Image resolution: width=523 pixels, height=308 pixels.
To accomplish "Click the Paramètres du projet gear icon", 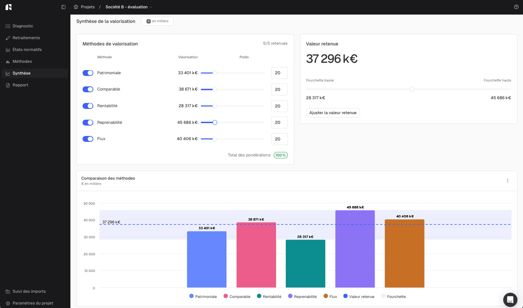I will pyautogui.click(x=8, y=303).
